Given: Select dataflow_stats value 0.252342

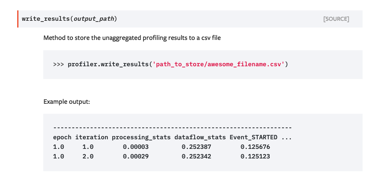Looking at the screenshot, I should point(196,156).
